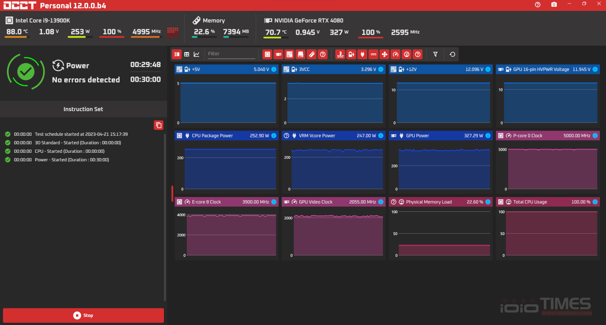Toggle memory stick hardware filter

(x=311, y=54)
